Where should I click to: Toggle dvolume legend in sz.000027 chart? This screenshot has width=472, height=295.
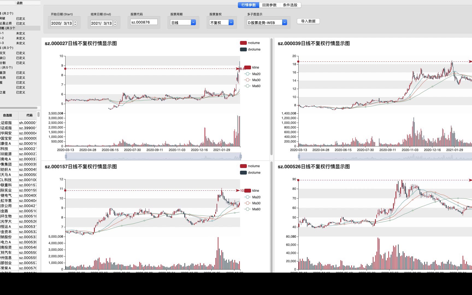[250, 49]
